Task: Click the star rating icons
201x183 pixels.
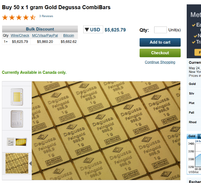Action: (x=19, y=17)
